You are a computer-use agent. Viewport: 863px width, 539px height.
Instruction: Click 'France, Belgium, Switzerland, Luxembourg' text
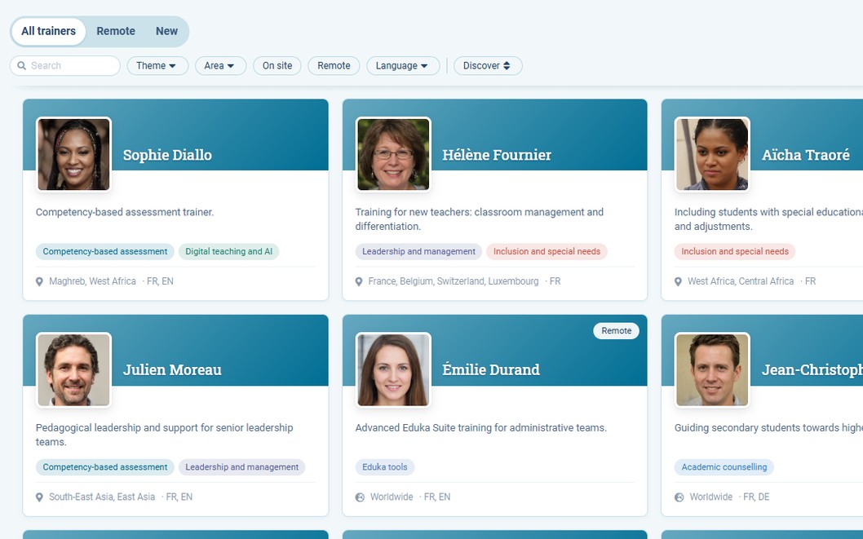454,281
